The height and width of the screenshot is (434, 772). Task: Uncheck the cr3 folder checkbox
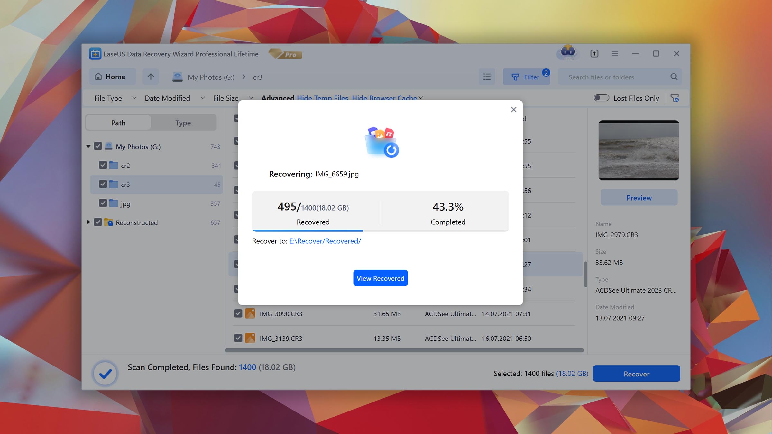pos(103,184)
